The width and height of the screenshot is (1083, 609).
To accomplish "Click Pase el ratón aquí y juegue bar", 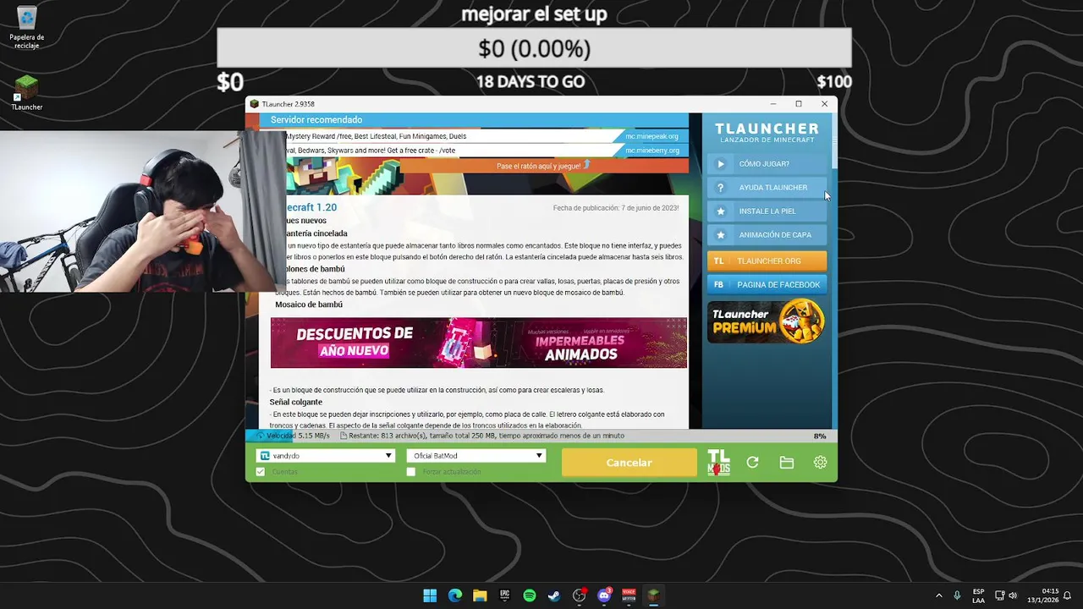I will tap(546, 166).
